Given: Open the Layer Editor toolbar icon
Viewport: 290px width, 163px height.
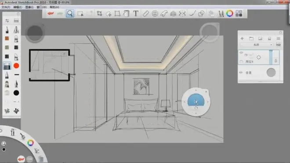Looking at the screenshot, I should [x=211, y=14].
